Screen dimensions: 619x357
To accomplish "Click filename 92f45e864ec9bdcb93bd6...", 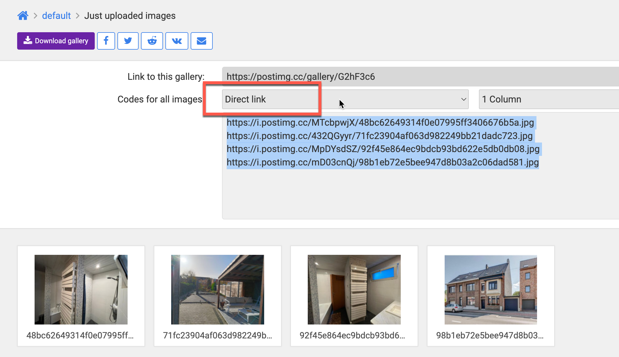I will (x=353, y=336).
